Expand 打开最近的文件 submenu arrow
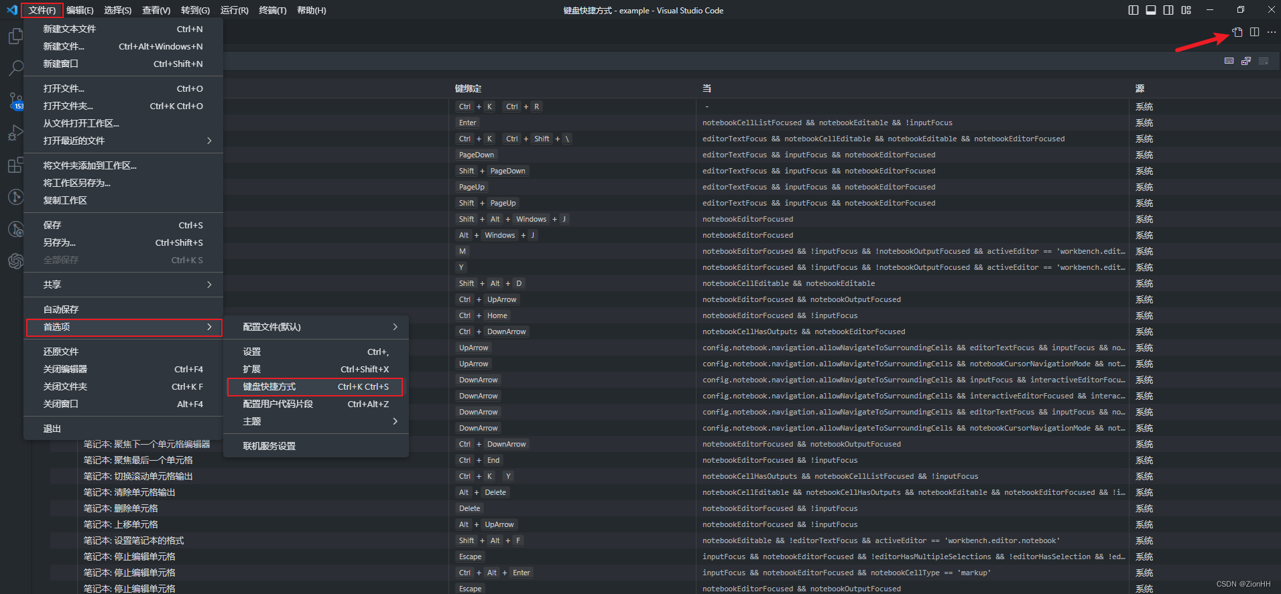1281x594 pixels. 209,141
